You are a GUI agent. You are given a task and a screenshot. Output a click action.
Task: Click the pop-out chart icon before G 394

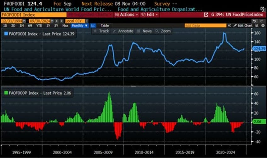click(x=206, y=15)
